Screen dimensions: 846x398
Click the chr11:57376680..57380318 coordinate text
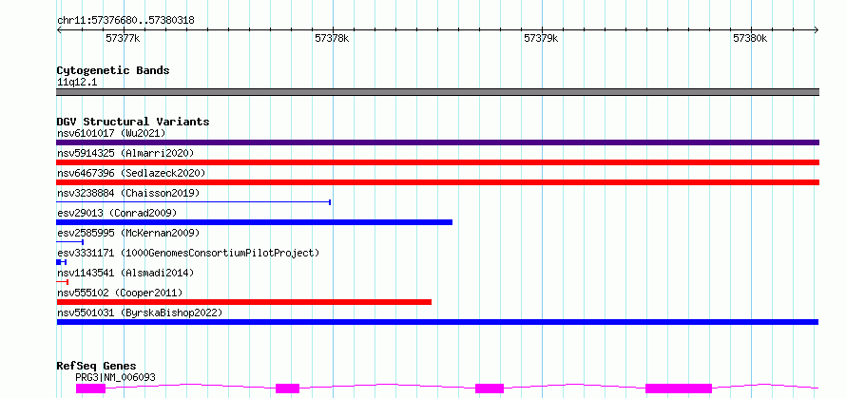tap(125, 21)
